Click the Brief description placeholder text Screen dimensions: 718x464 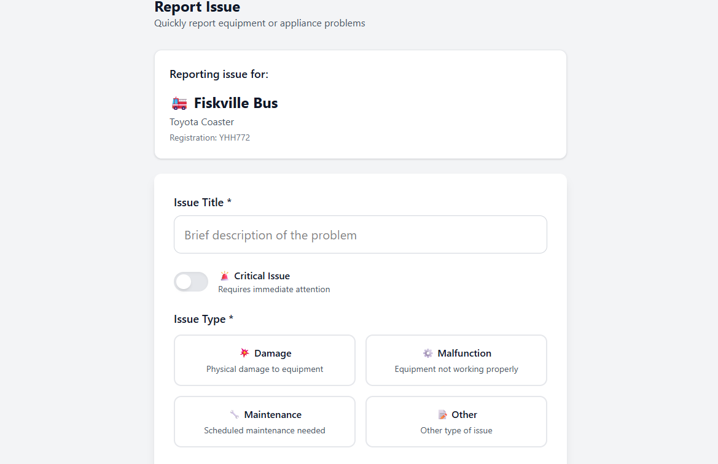(x=270, y=234)
